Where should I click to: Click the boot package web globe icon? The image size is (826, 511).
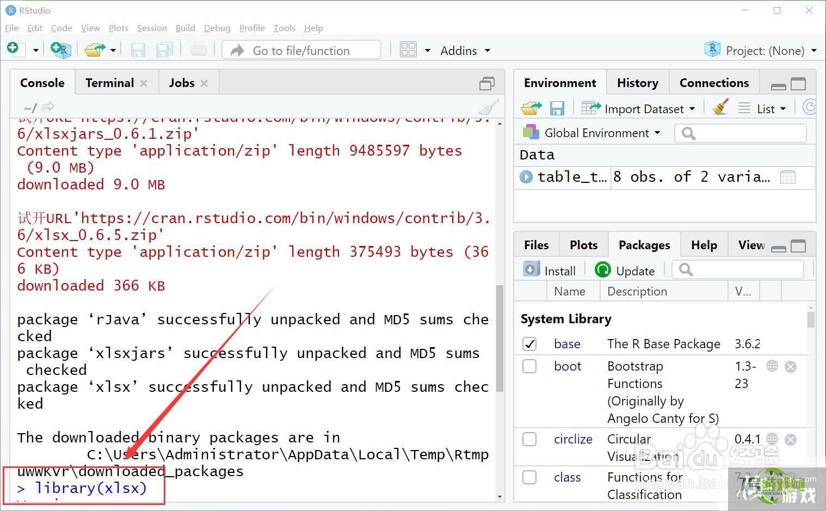point(772,366)
